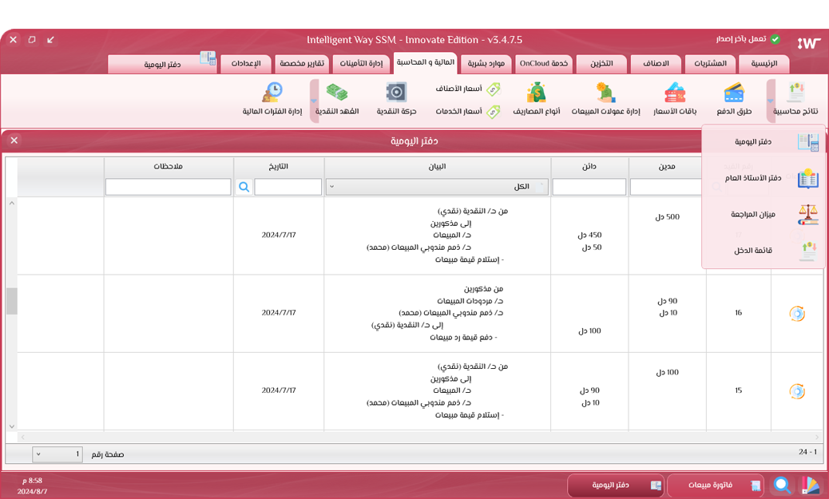Select دفتر الأستاذ العام general ledger

[763, 178]
